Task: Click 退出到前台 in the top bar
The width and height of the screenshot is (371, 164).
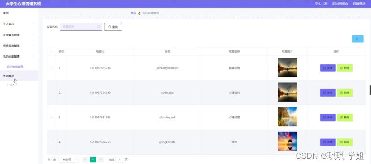Action: click(340, 4)
